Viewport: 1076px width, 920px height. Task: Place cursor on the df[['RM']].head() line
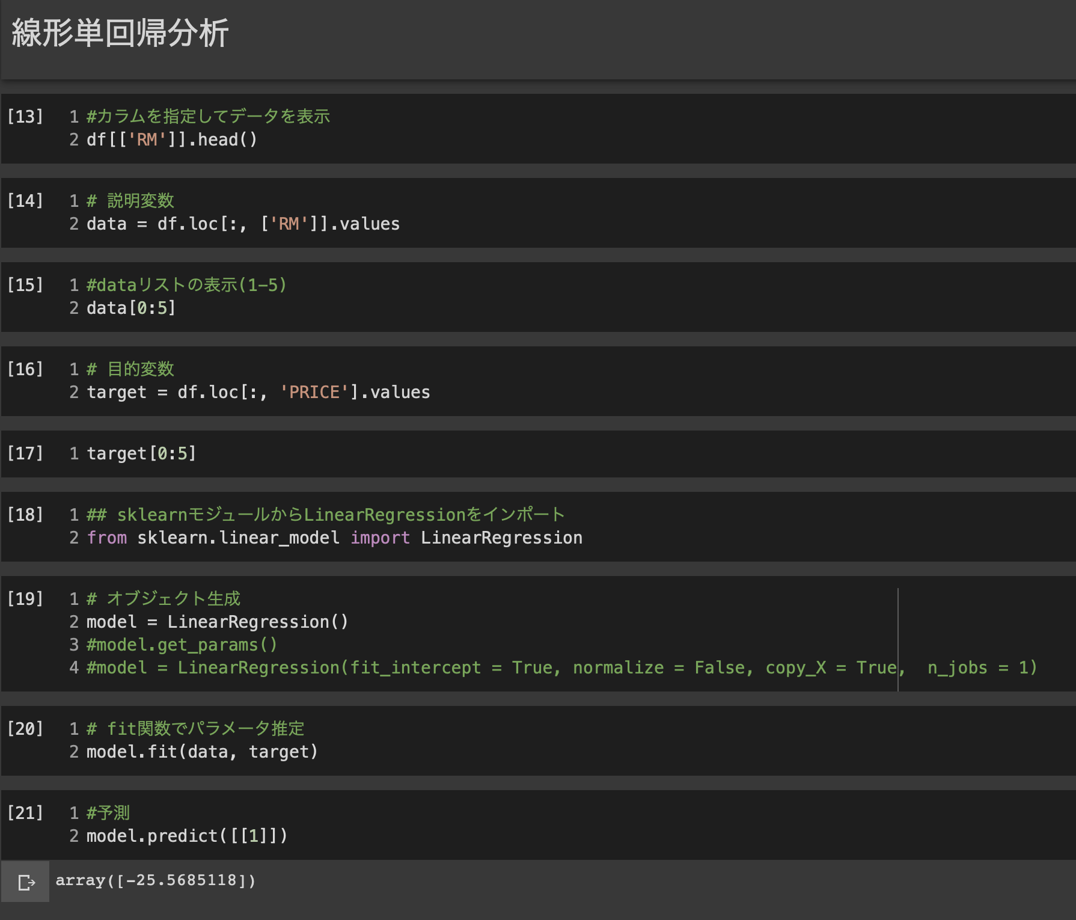click(172, 140)
